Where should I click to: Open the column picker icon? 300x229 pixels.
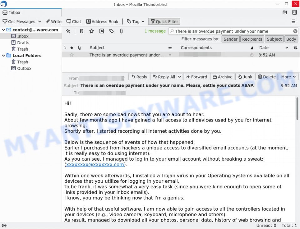click(x=296, y=48)
